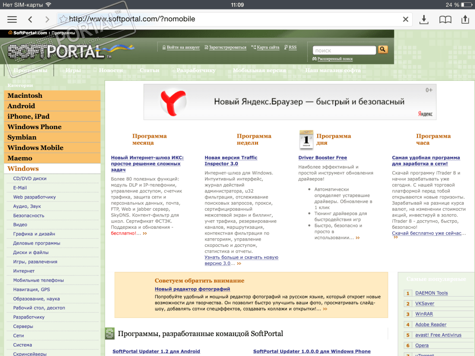The height and width of the screenshot is (356, 475).
Task: Stop loading with the X icon
Action: point(405,19)
